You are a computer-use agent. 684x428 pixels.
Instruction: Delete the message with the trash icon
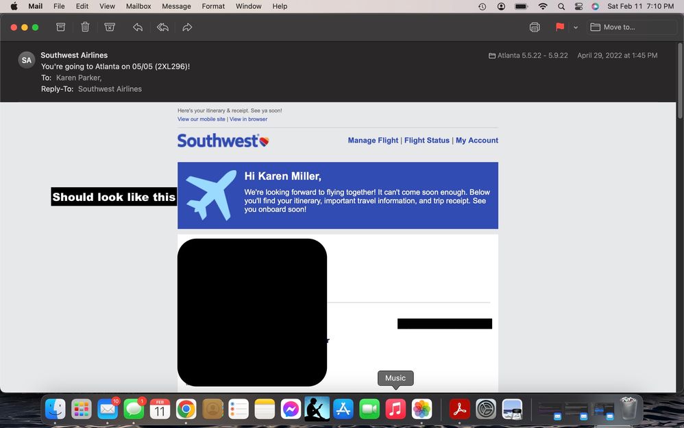click(85, 27)
